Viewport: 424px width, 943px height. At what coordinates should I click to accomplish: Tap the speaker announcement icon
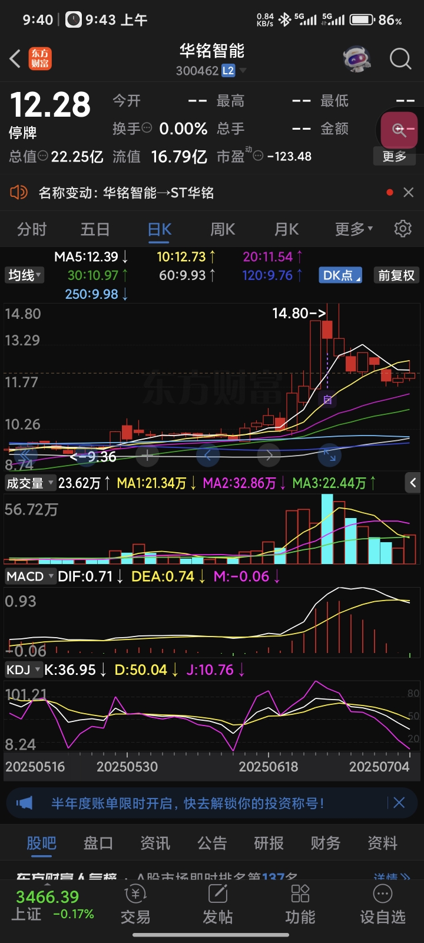coord(19,192)
